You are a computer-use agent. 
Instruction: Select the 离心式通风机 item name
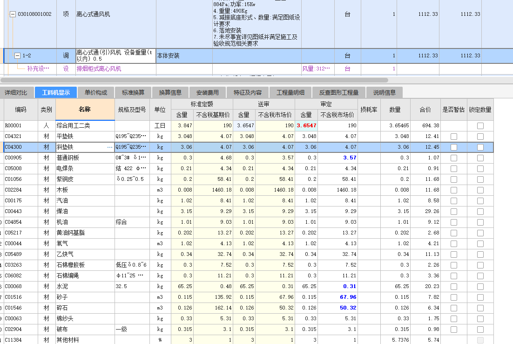pyautogui.click(x=93, y=14)
